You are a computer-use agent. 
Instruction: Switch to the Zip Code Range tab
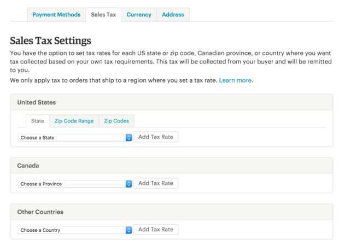(x=74, y=120)
